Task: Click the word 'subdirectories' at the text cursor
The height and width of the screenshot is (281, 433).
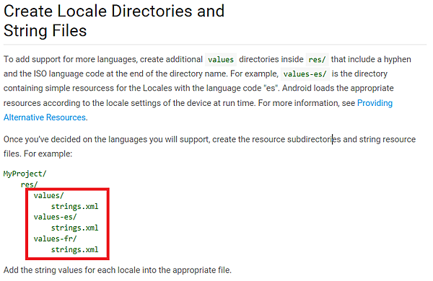Action: (314, 139)
